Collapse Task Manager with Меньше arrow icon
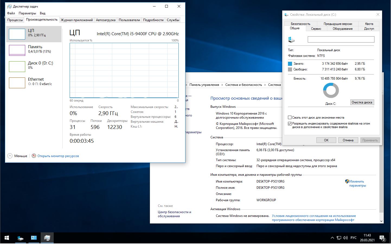The width and height of the screenshot is (391, 244). 10,156
